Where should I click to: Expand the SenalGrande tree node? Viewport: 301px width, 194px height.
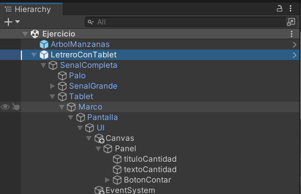(52, 86)
